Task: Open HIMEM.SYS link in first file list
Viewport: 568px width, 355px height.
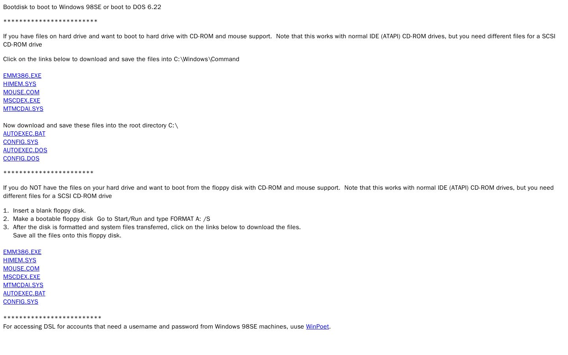Action: [20, 84]
